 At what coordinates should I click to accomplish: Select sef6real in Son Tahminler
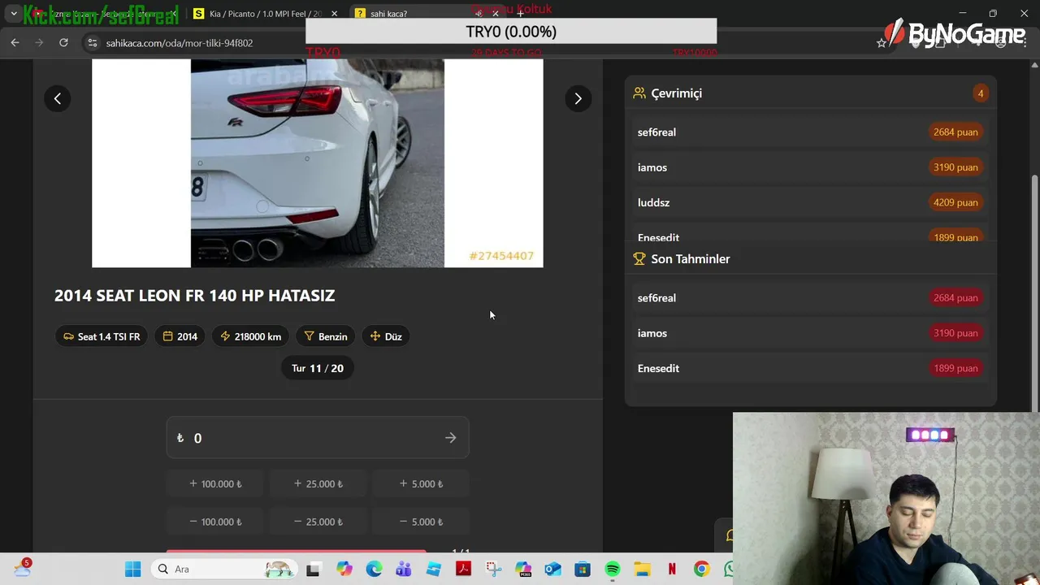pos(810,297)
